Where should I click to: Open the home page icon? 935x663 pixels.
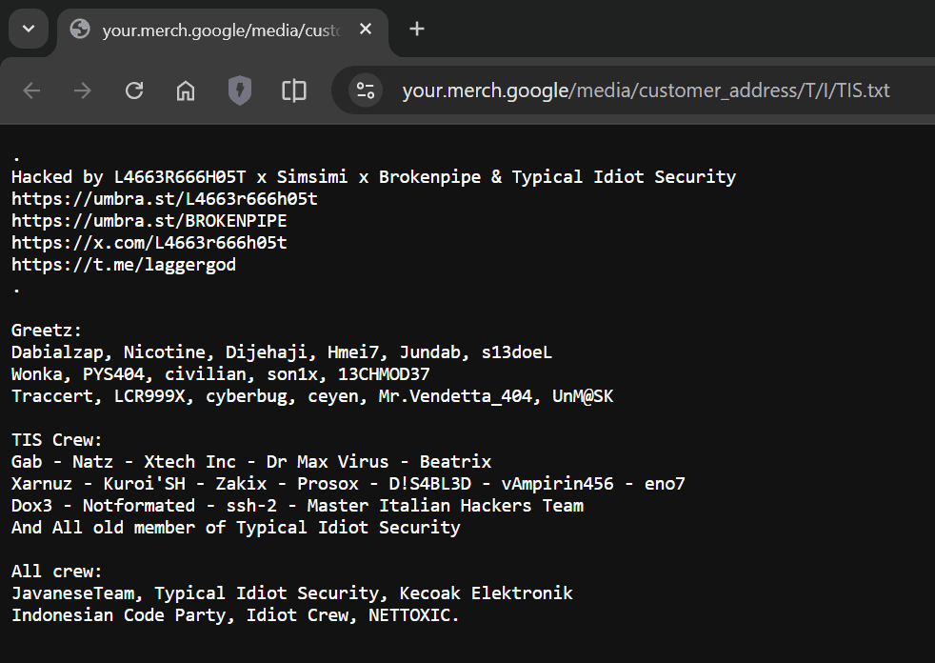tap(186, 90)
